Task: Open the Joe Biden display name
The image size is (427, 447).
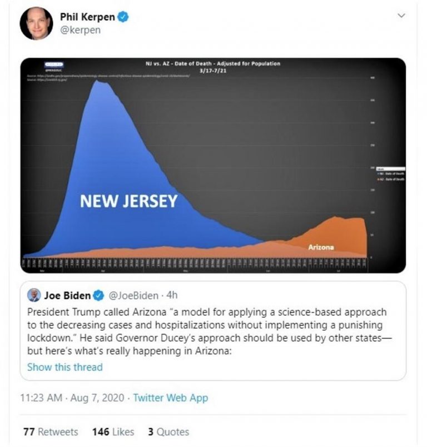Action: pos(68,295)
